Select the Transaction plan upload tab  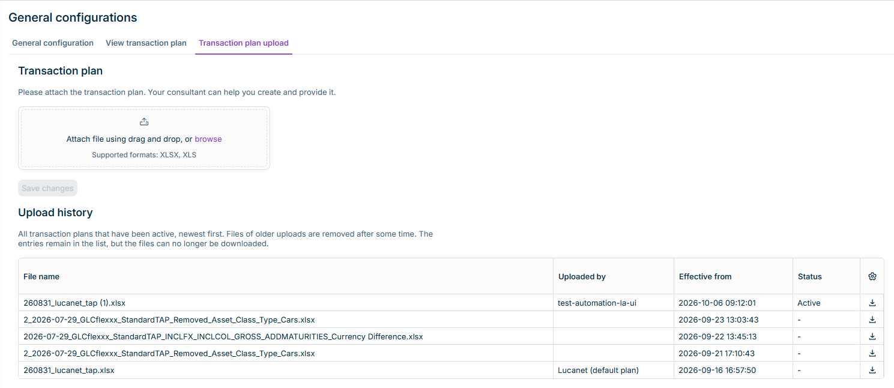click(x=244, y=43)
